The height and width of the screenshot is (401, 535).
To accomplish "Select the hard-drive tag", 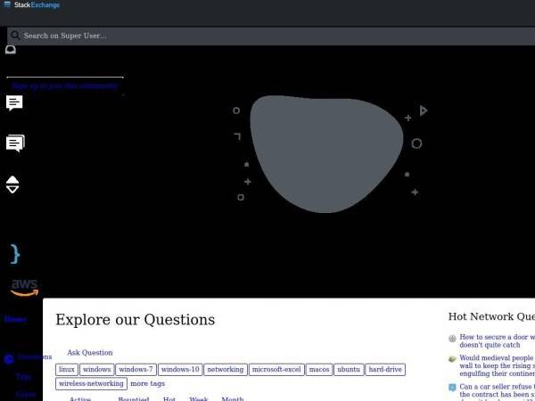I will point(385,370).
